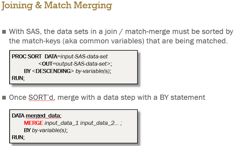Click by-variable(s) in the merge code box

pyautogui.click(x=49, y=130)
